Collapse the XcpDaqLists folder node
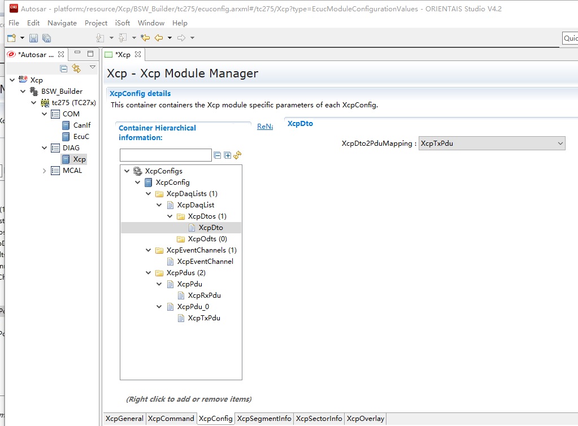Image resolution: width=578 pixels, height=426 pixels. point(149,194)
